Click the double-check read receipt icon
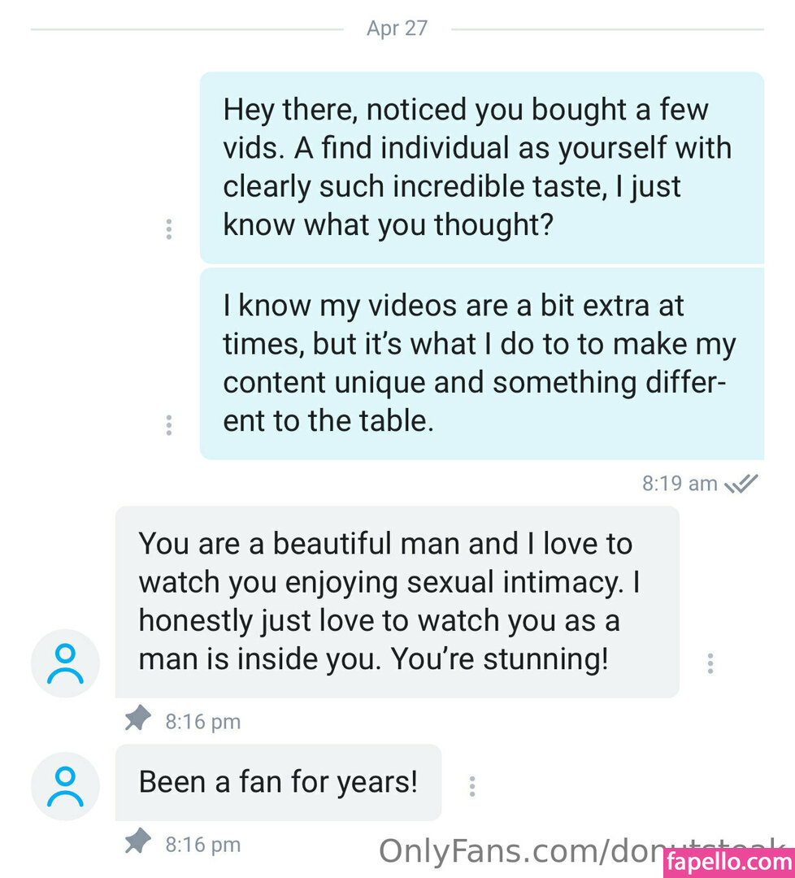795x878 pixels. tap(741, 484)
